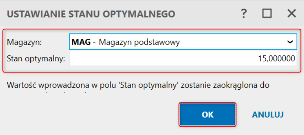Close the Ustawianie stanu optymalnego dialog
Viewport: 304px width, 135px height.
pos(292,14)
